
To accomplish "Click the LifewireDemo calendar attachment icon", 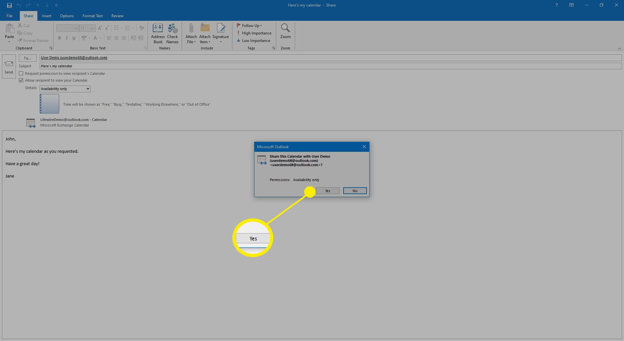I will (x=31, y=123).
